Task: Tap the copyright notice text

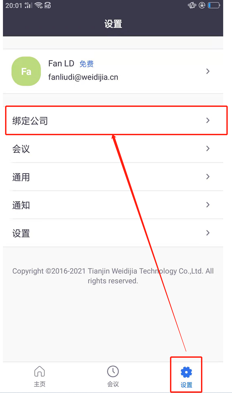Action: (x=113, y=276)
